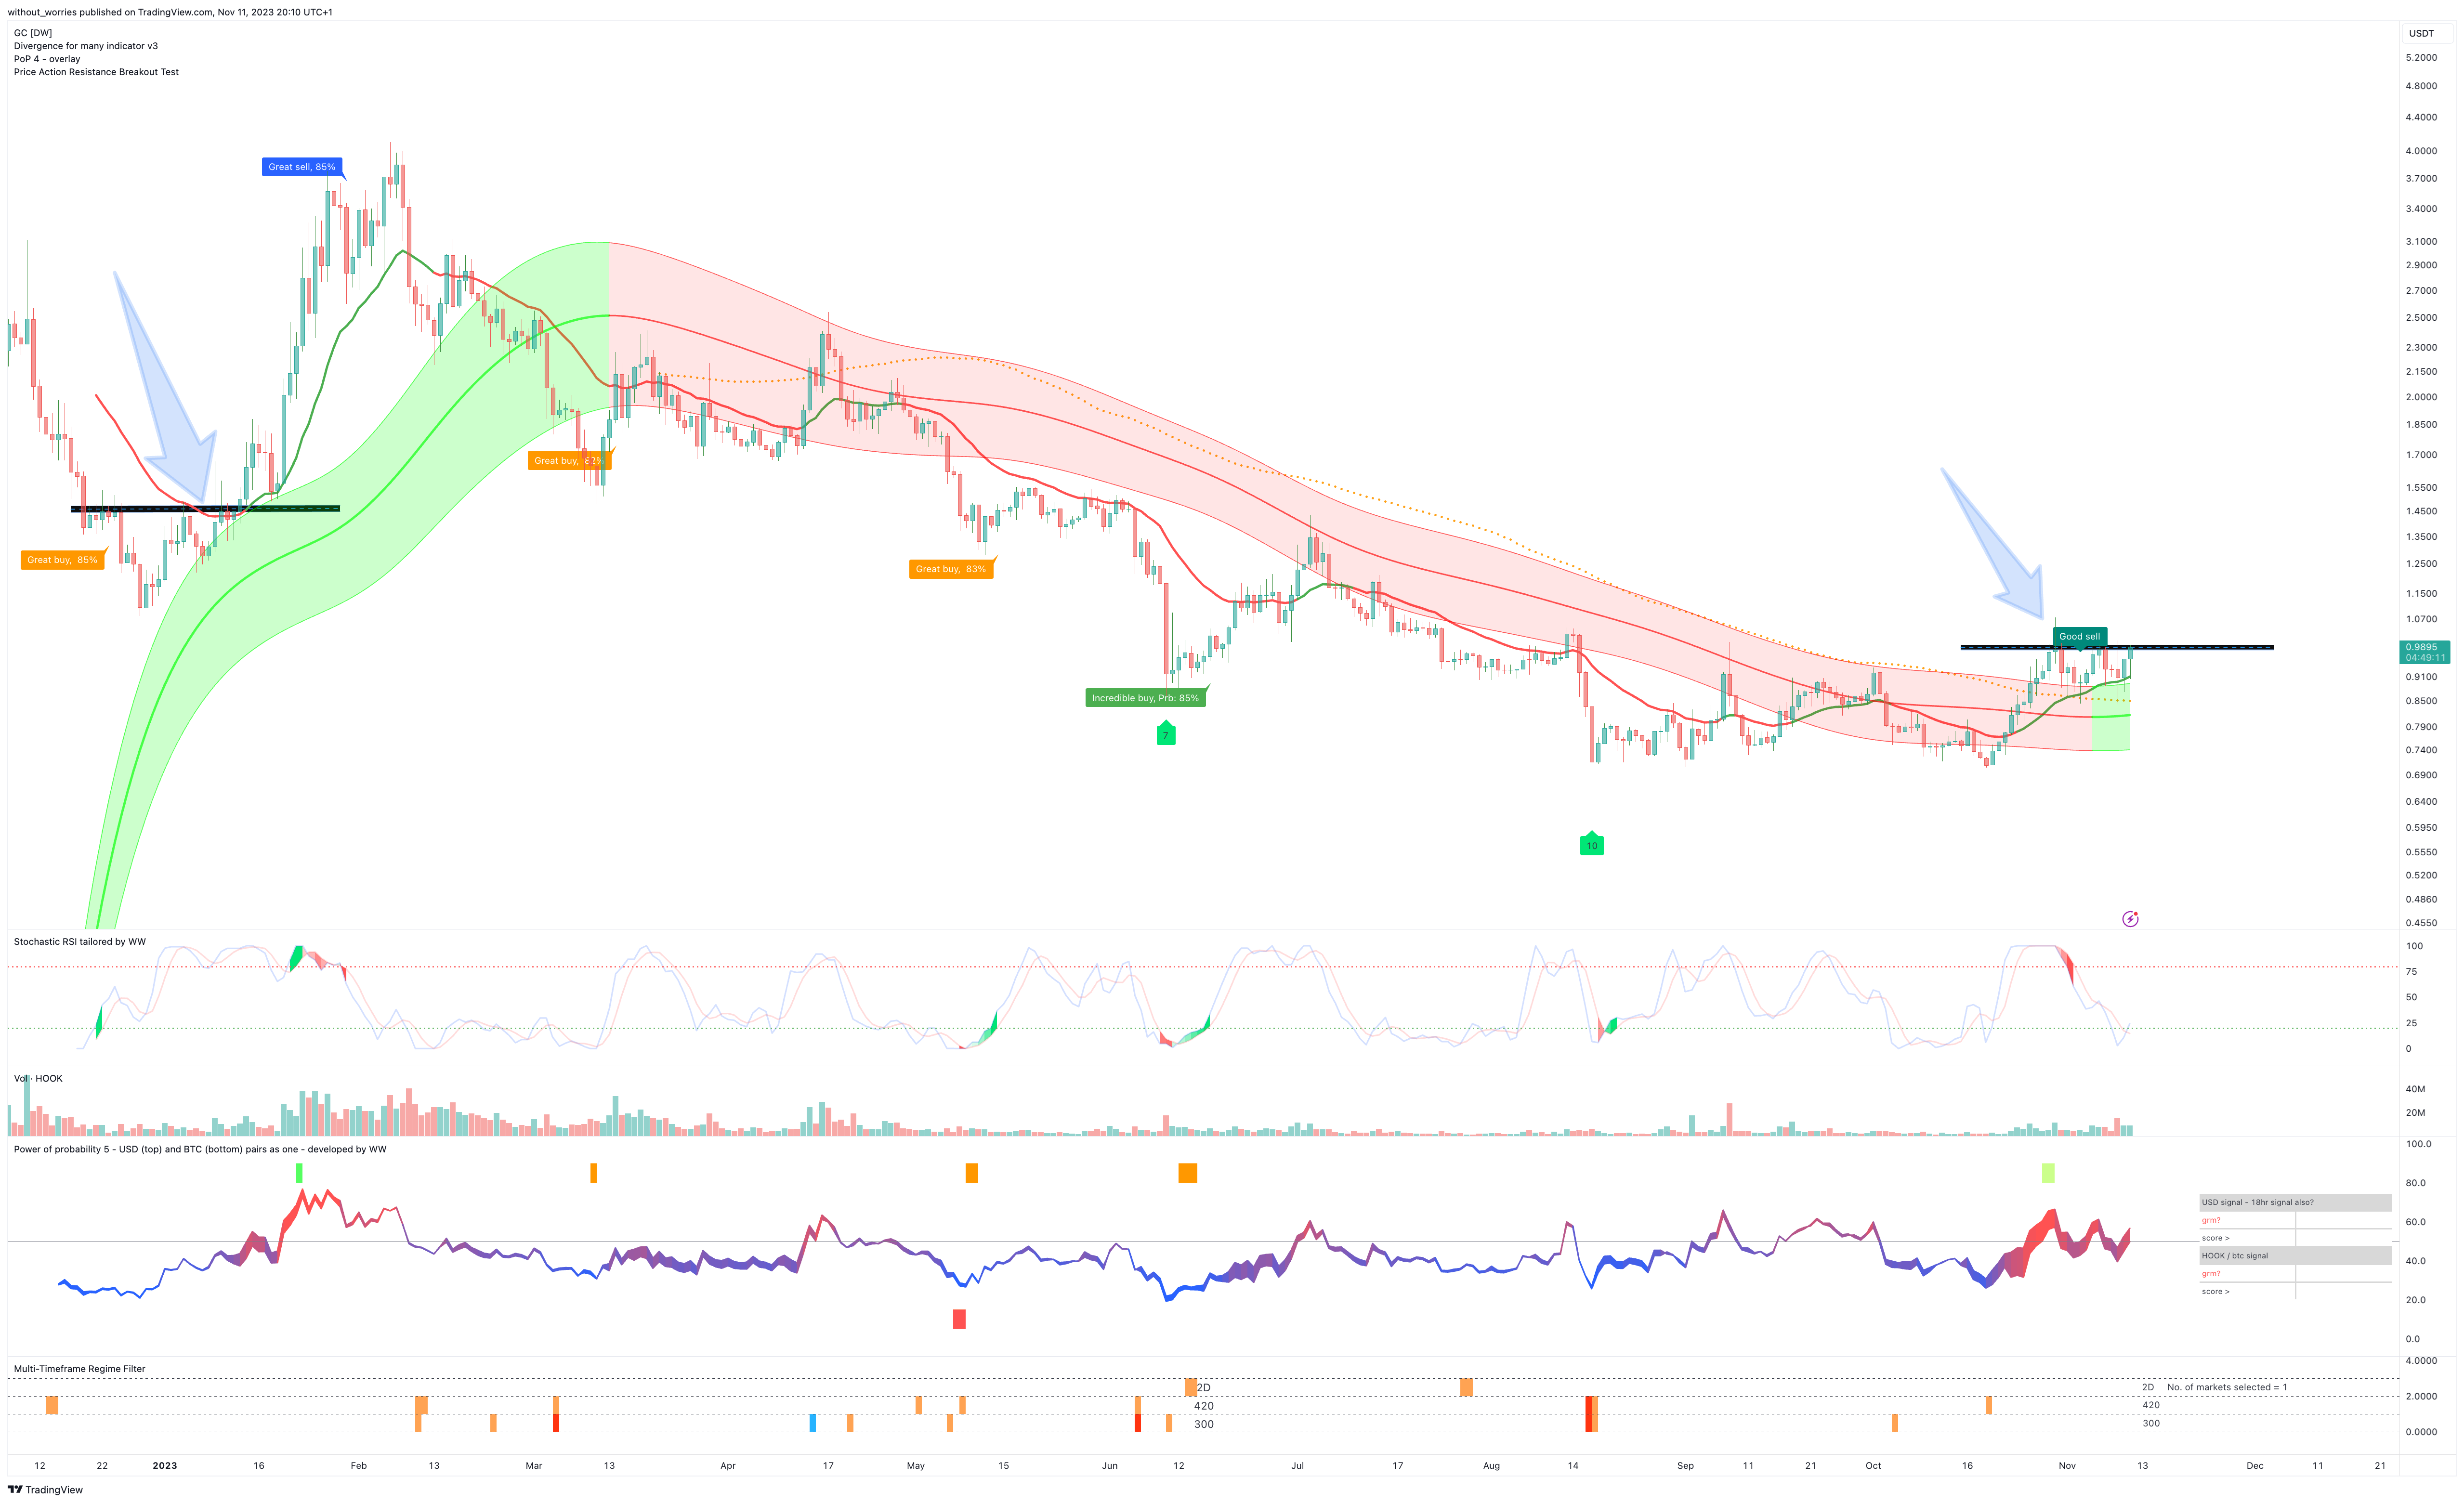Image resolution: width=2464 pixels, height=1503 pixels.
Task: Click 'Apr' on the time axis
Action: pyautogui.click(x=728, y=1465)
